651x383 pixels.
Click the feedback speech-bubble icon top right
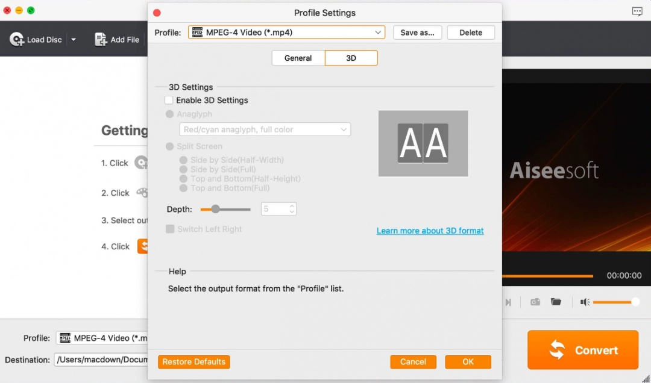click(x=637, y=11)
